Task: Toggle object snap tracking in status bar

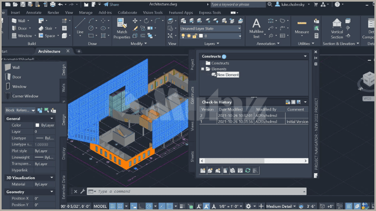Action: click(162, 206)
